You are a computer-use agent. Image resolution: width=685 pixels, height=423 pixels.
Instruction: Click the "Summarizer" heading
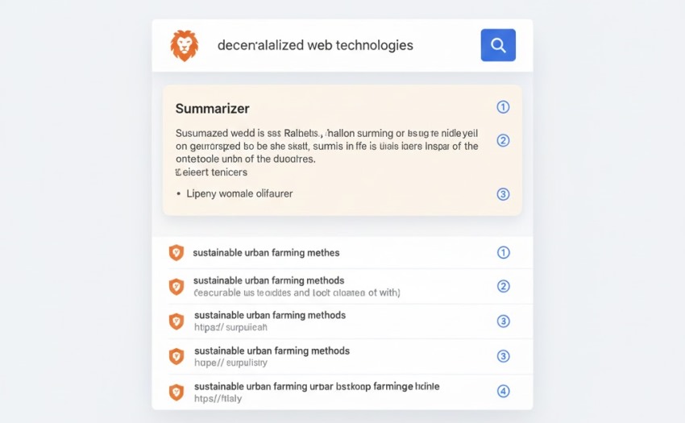point(212,108)
